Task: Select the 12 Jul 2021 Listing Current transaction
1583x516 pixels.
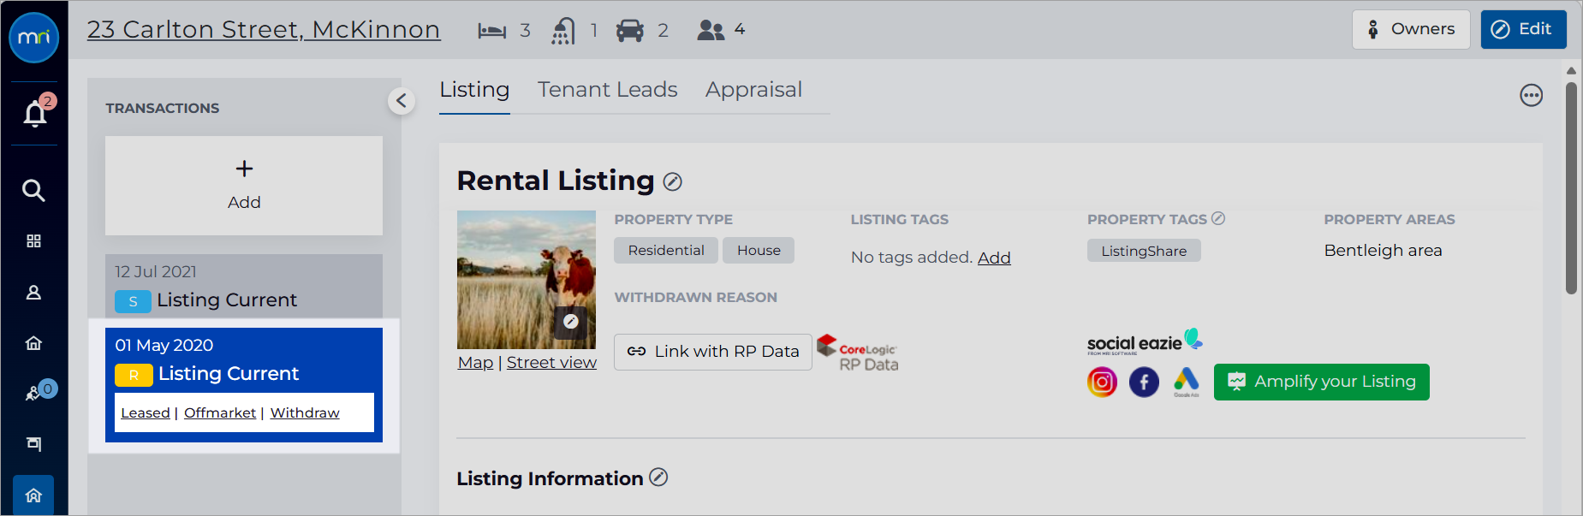Action: click(244, 286)
